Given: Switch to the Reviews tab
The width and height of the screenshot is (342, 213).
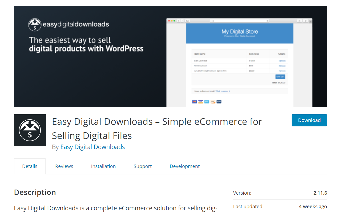Looking at the screenshot, I should (x=64, y=166).
